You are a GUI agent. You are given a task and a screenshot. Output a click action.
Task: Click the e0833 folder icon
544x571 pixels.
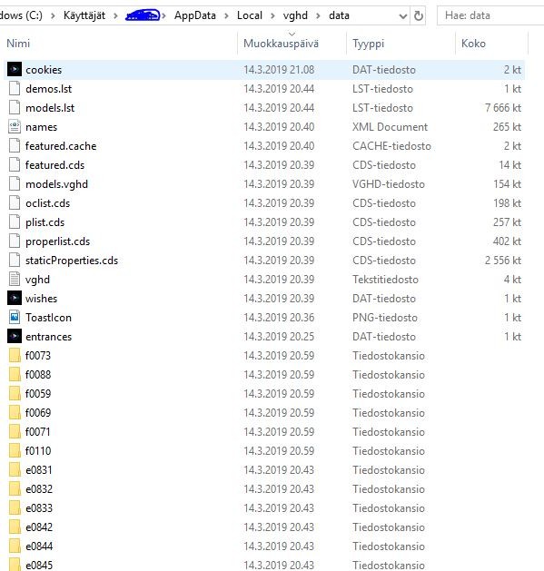click(x=15, y=507)
